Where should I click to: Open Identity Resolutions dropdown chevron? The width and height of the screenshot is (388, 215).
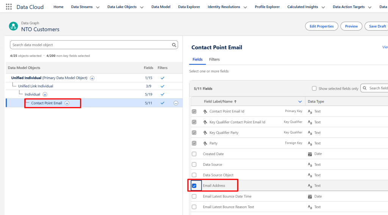[245, 7]
